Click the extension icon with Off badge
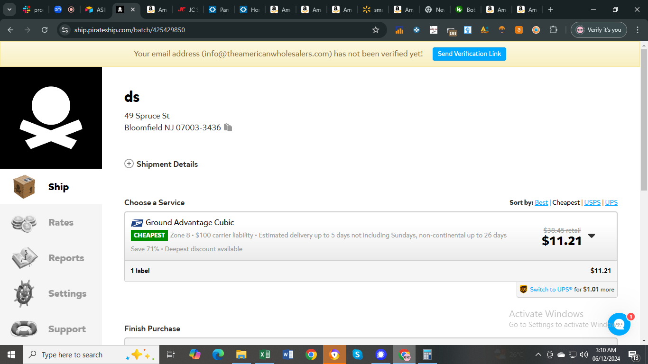Image resolution: width=648 pixels, height=364 pixels. 452,31
